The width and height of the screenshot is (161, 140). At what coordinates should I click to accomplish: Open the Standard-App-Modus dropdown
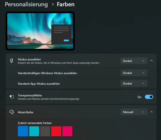[x=134, y=83]
